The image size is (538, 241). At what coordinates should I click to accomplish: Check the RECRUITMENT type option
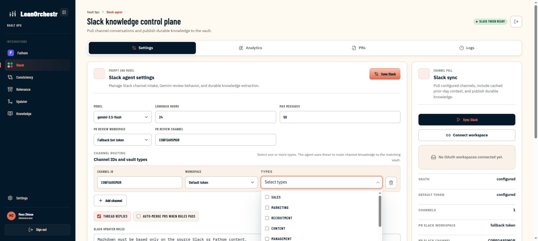[267, 218]
